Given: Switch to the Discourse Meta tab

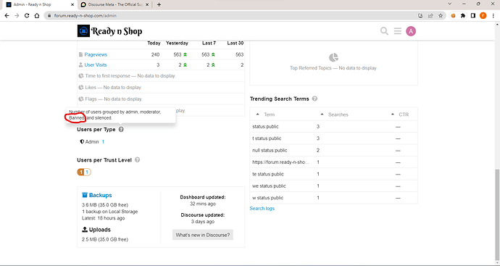Looking at the screenshot, I should [115, 4].
